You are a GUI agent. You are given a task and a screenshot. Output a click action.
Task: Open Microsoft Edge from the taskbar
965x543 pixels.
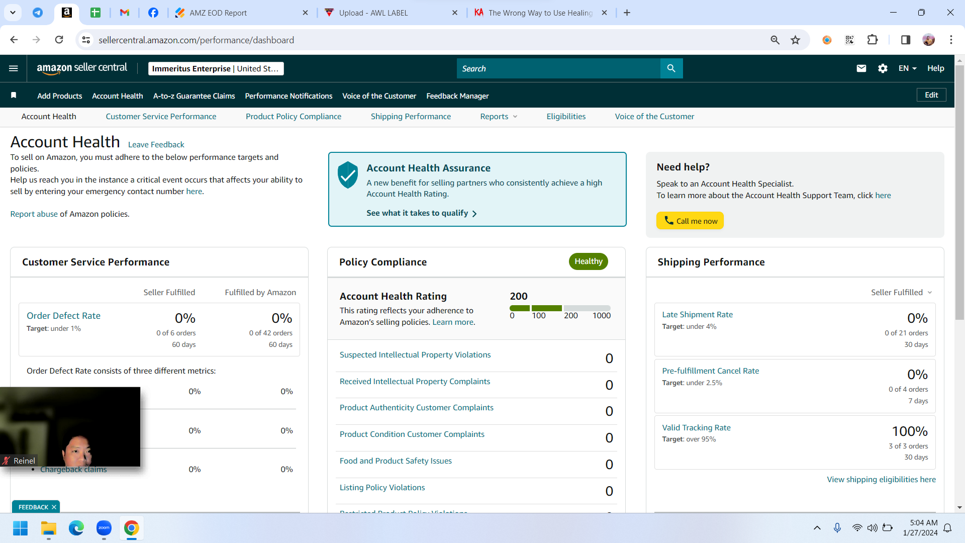tap(76, 528)
